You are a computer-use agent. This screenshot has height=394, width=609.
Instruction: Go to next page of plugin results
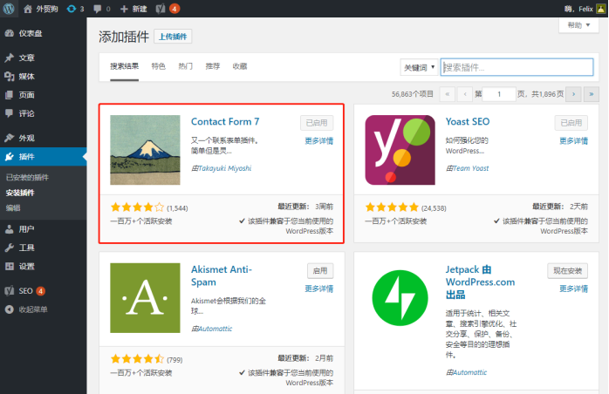click(x=573, y=94)
